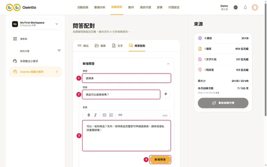The width and height of the screenshot is (267, 167).
Task: Open 儀表板 in the sidebar
Action: pyautogui.click(x=24, y=39)
